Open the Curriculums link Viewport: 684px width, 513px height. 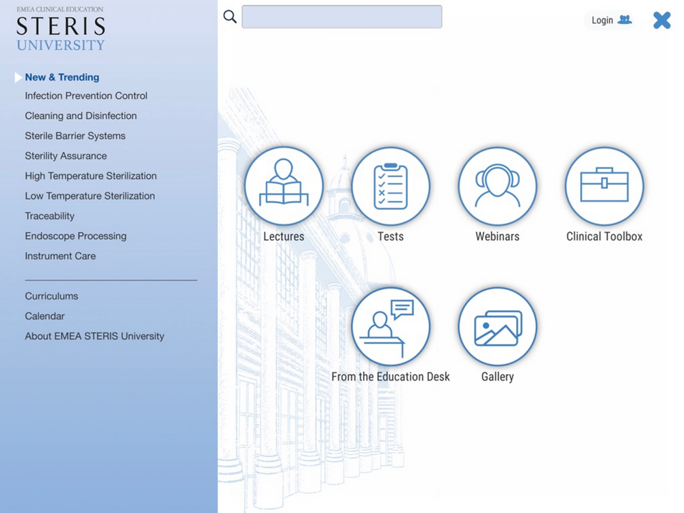(x=51, y=296)
